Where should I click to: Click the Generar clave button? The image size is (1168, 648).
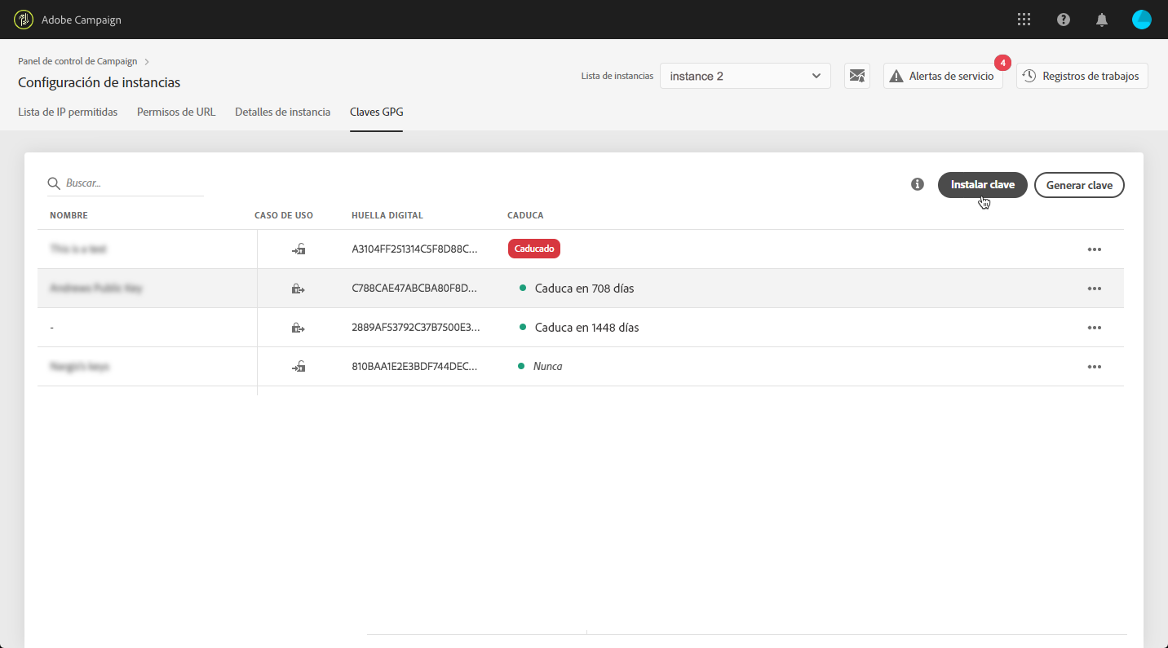(x=1079, y=185)
